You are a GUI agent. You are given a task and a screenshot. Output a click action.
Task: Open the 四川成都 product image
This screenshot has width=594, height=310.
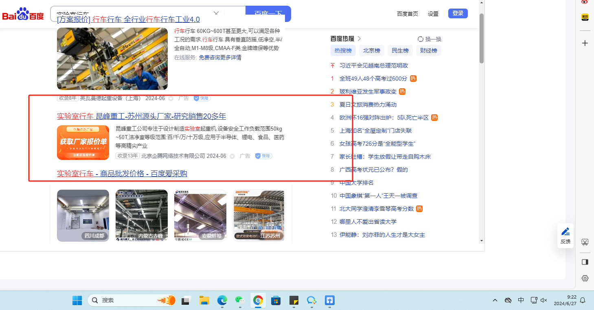[83, 216]
